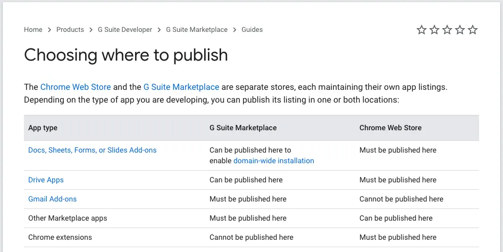The height and width of the screenshot is (252, 503).
Task: Select the third rating star
Action: tap(447, 30)
